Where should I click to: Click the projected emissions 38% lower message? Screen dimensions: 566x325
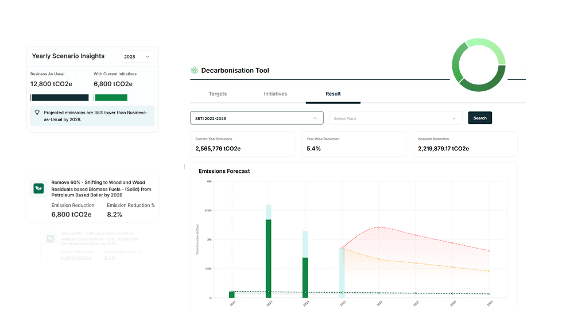[x=96, y=116]
